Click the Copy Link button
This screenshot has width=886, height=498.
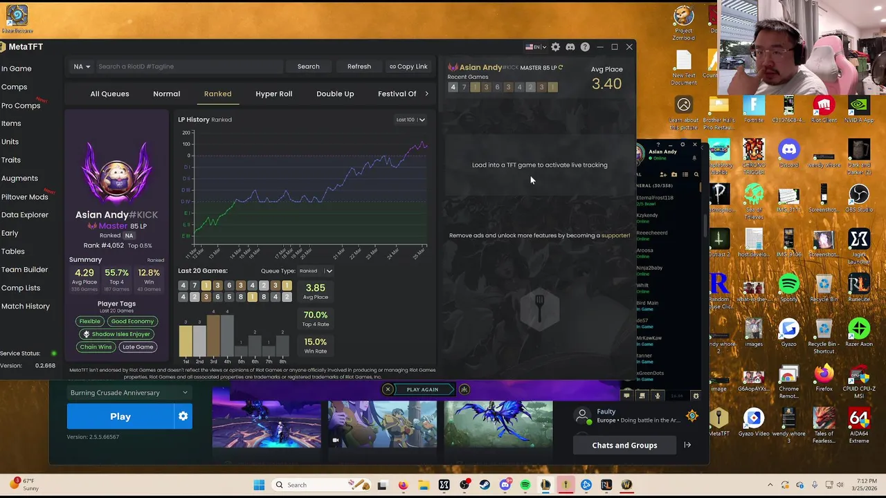coord(408,66)
